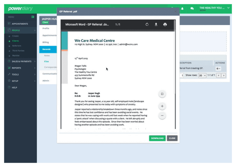Open Notes under Records
Image resolution: width=236 pixels, height=167 pixels.
[47, 56]
